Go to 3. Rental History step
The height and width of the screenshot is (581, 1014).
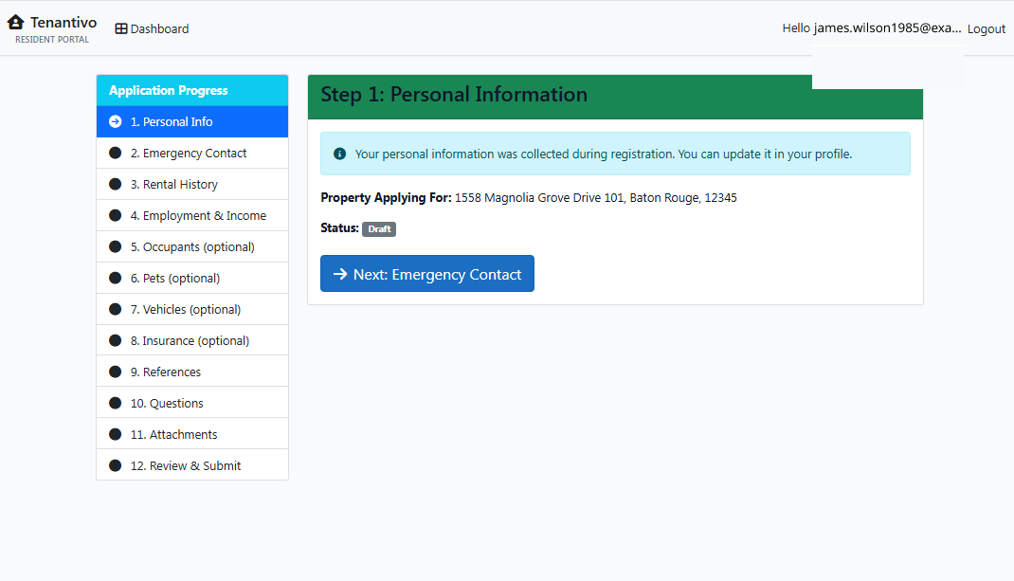(x=192, y=184)
